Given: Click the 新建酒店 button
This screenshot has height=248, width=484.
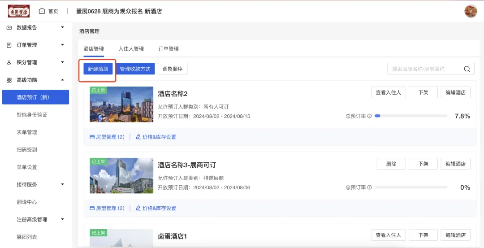Looking at the screenshot, I should click(98, 69).
